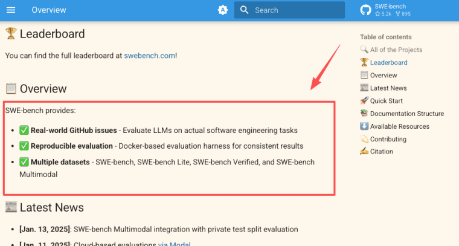This screenshot has width=459, height=246.
Task: Click the download arrow icon beside Available Resources
Action: (x=364, y=126)
